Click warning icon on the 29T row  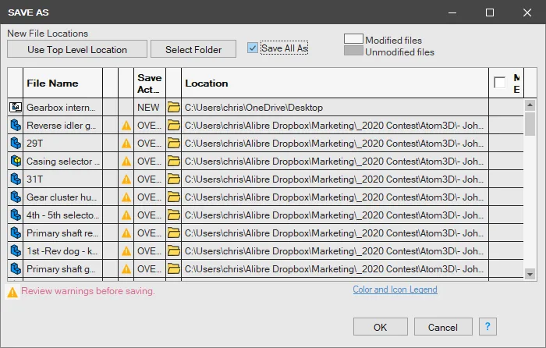126,144
